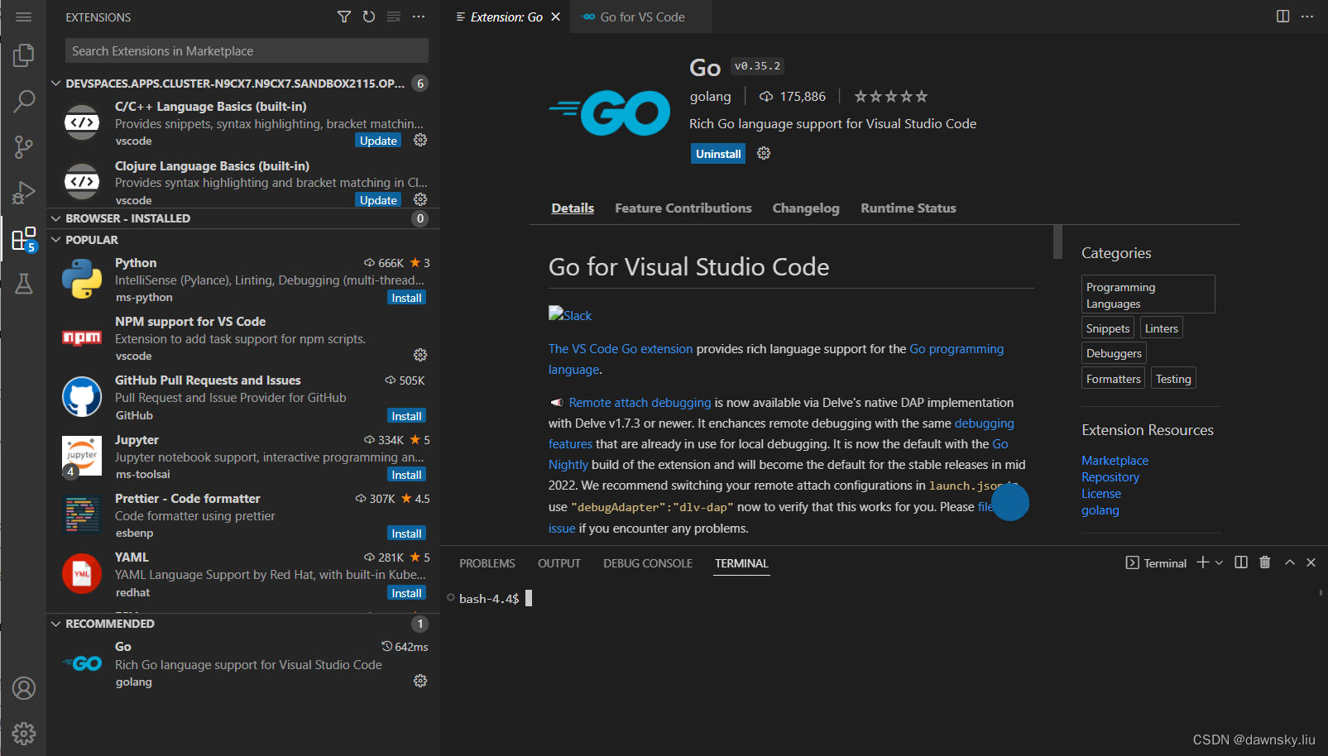Select the Debuggers category tag
This screenshot has width=1328, height=756.
coord(1114,353)
